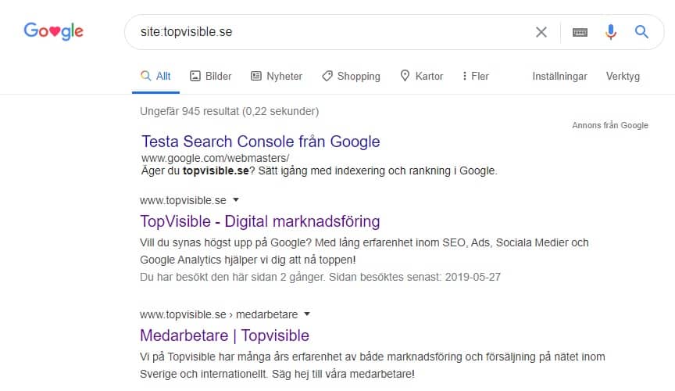Click the Google logo
The height and width of the screenshot is (391, 675).
click(53, 32)
